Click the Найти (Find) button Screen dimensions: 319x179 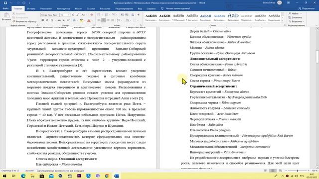pyautogui.click(x=294, y=13)
